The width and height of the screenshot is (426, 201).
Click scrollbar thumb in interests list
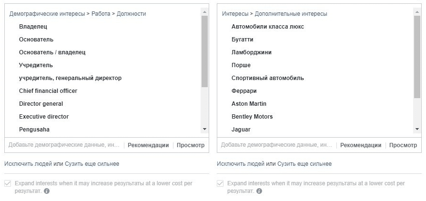pyautogui.click(x=417, y=57)
